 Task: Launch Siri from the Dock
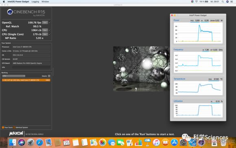click(x=22, y=142)
